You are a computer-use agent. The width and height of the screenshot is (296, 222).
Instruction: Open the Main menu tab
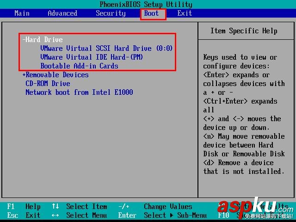pyautogui.click(x=22, y=13)
